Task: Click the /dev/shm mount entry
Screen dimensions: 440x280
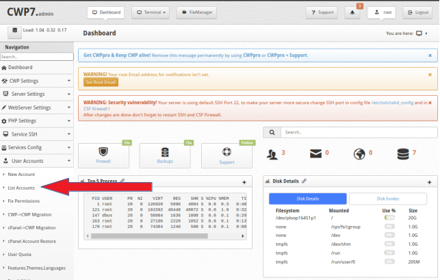Action: point(341,244)
